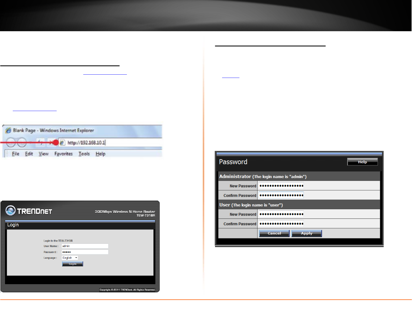Open the Favorites menu
The height and width of the screenshot is (326, 420).
63,154
